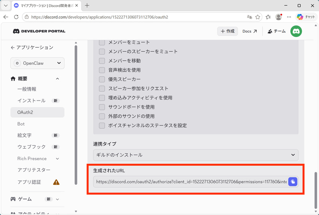The height and width of the screenshot is (215, 319).
Task: Open the read aloud あ icon in address bar
Action: (250, 17)
